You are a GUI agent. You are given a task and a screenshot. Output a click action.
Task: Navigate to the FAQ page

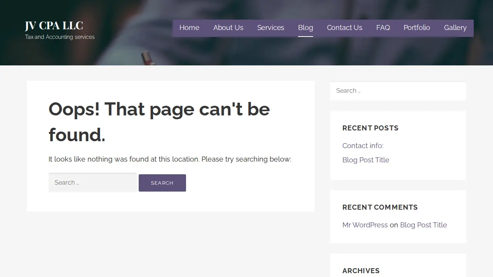pyautogui.click(x=383, y=28)
